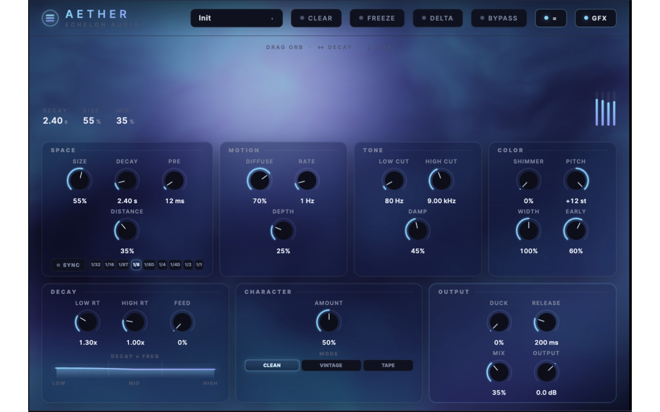Image resolution: width=660 pixels, height=412 pixels.
Task: Click the HIGH CUT knob
Action: [441, 180]
